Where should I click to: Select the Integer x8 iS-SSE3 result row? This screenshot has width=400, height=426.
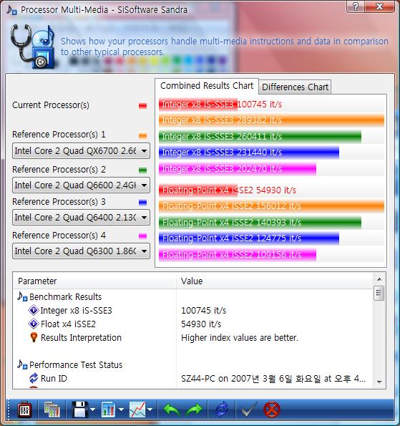click(x=192, y=310)
